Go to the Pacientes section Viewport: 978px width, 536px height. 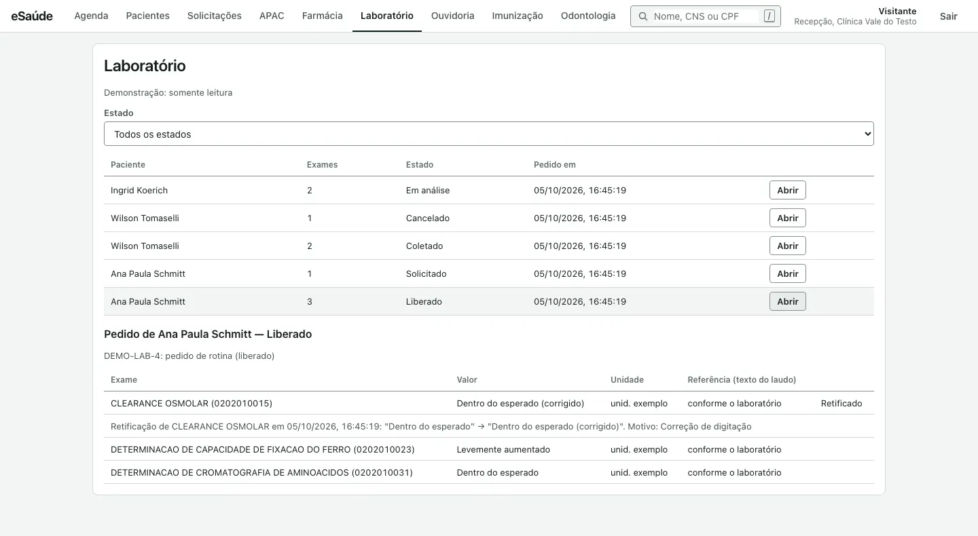[x=148, y=16]
